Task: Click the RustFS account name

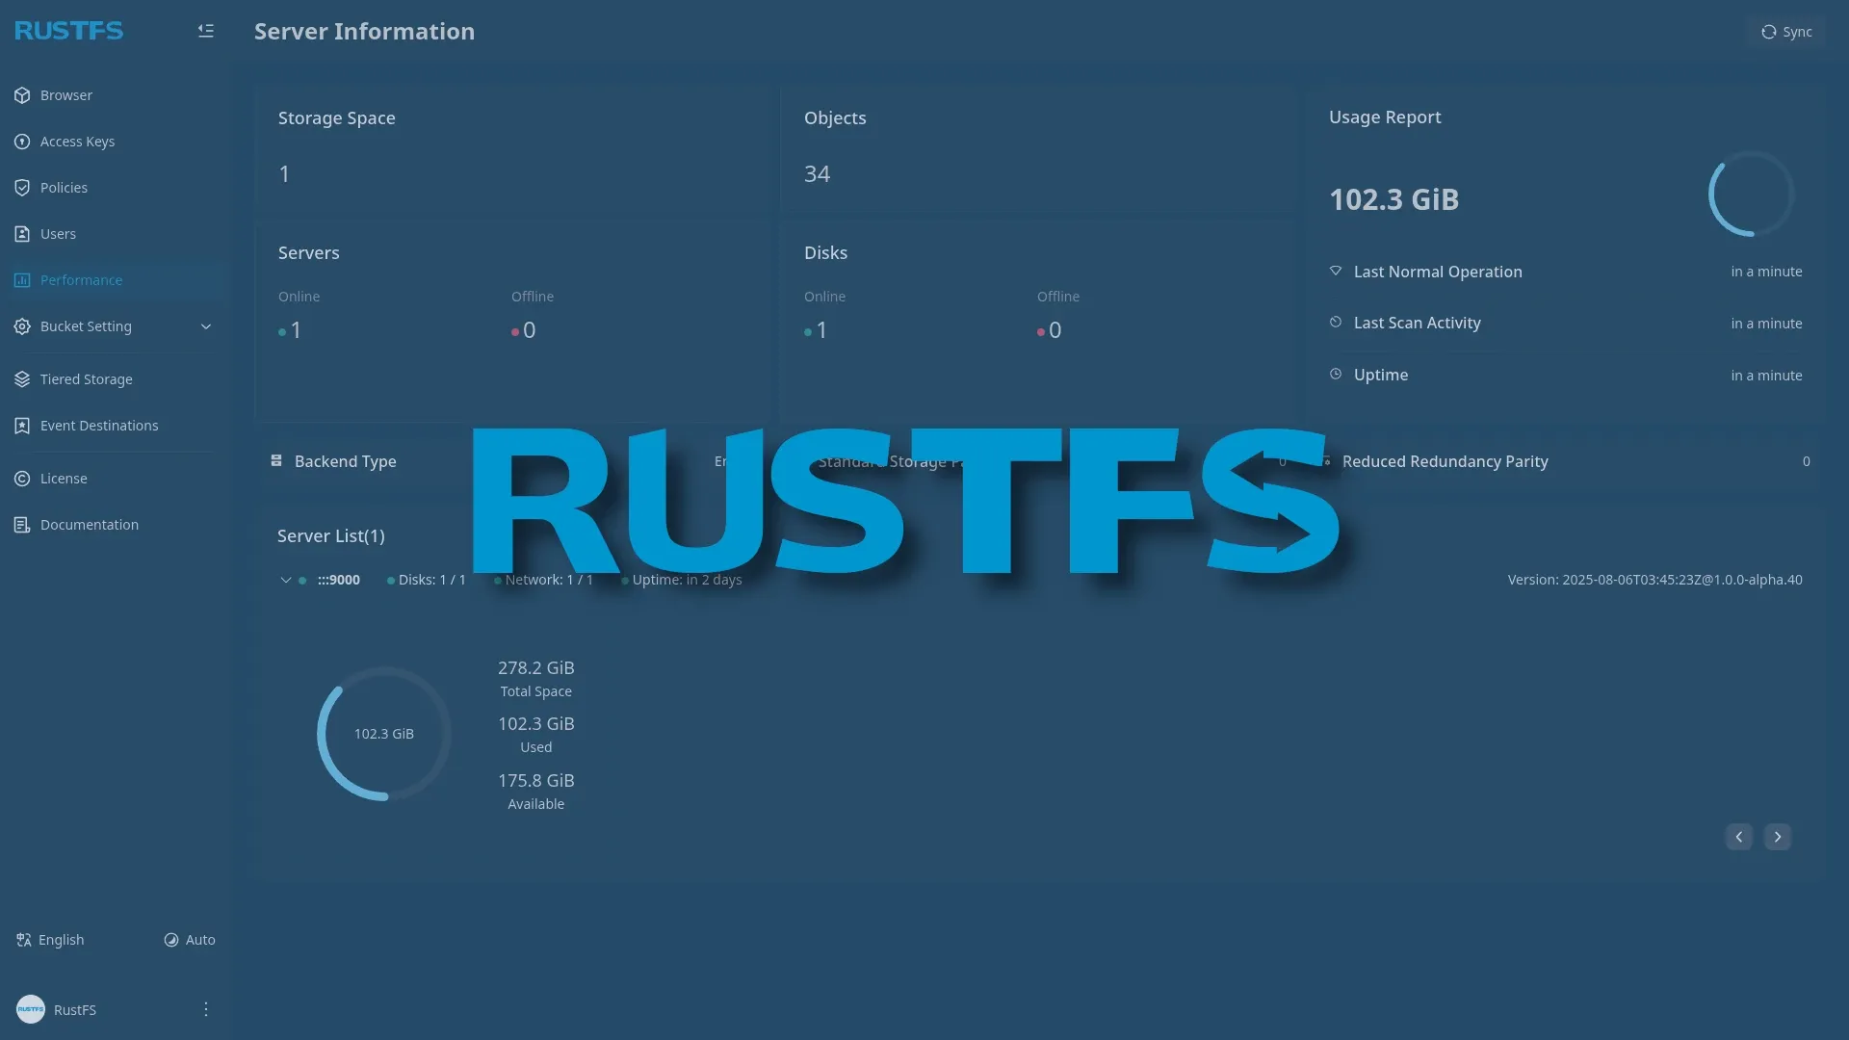Action: pos(75,1010)
